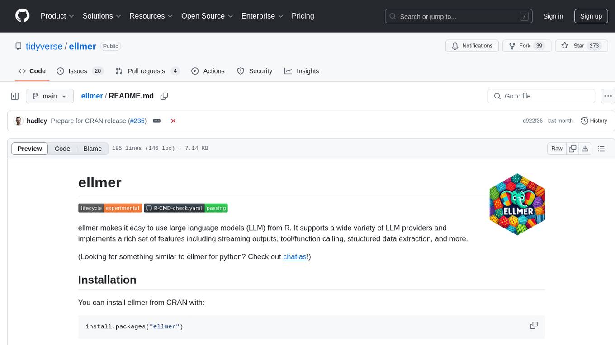615x345 pixels.
Task: Expand the Open Source menu
Action: click(207, 16)
